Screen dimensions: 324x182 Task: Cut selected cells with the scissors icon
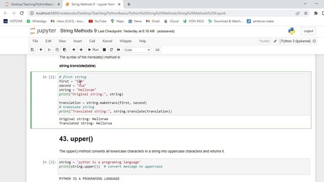point(50,50)
